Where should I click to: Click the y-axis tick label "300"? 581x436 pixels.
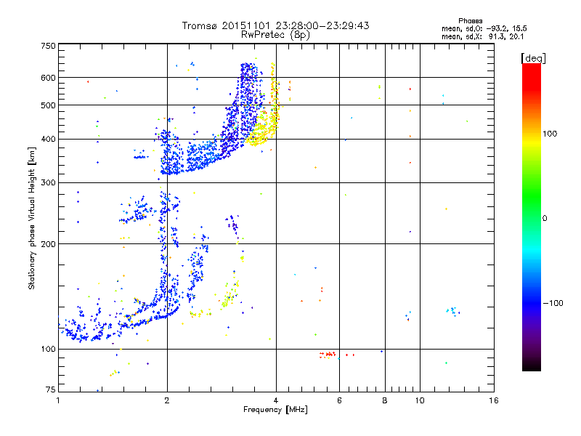click(48, 183)
